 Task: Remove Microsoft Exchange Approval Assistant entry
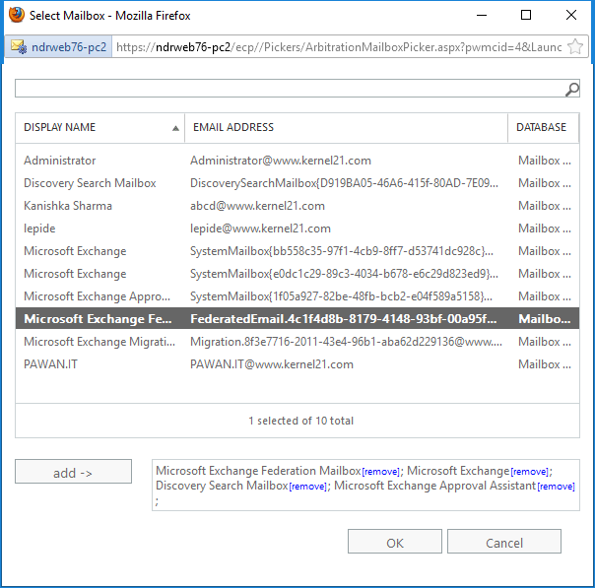(556, 487)
